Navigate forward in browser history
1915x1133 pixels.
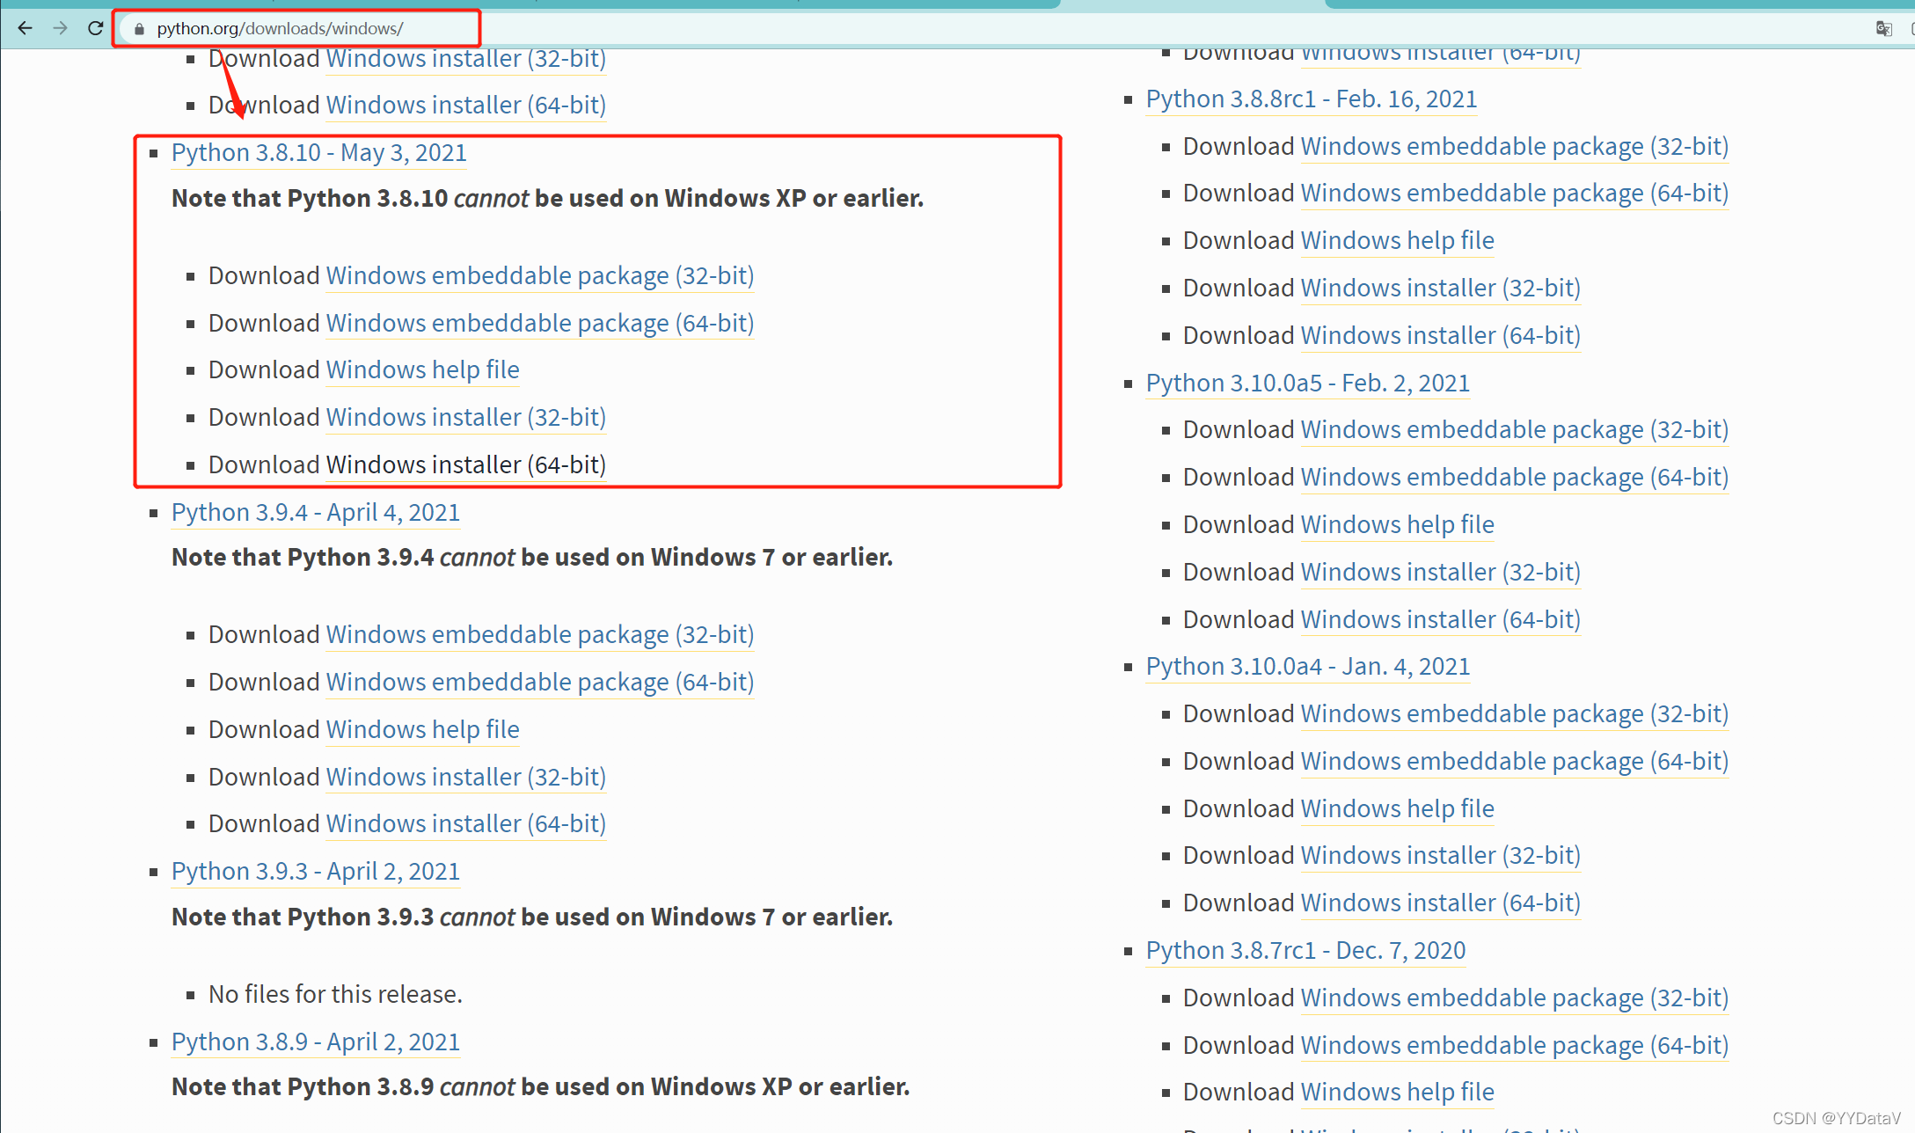[60, 27]
